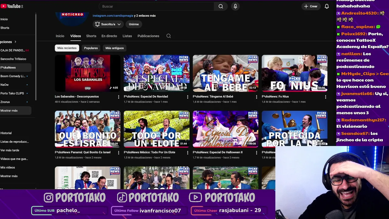Click the Unirme button
The height and width of the screenshot is (219, 389).
134,24
